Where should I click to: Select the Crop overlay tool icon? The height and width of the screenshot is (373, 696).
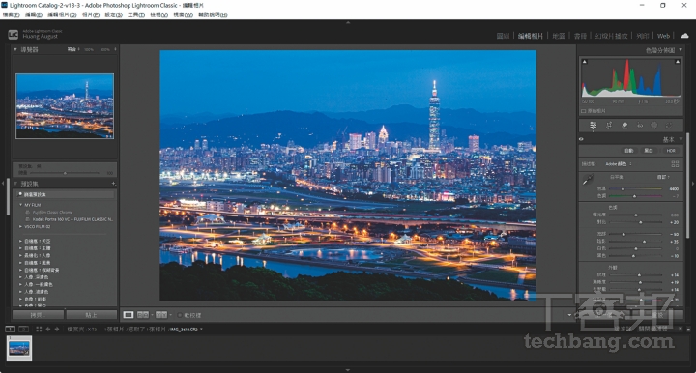click(x=609, y=126)
